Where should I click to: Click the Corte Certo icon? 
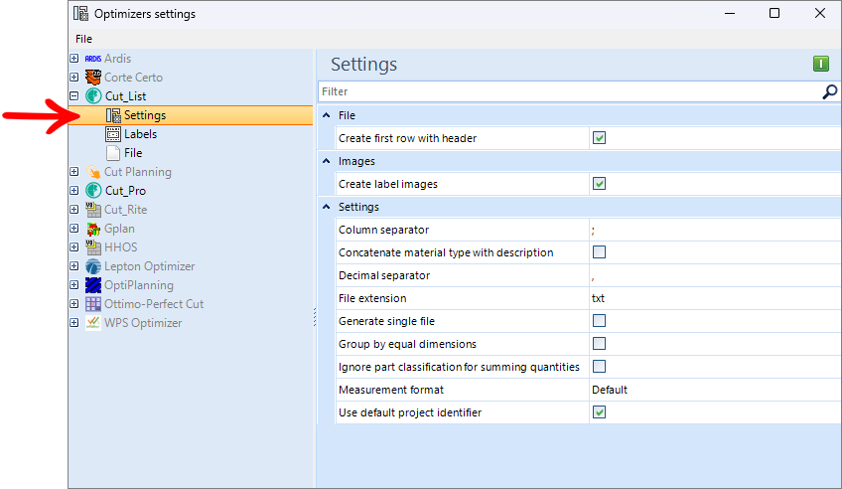pos(93,78)
